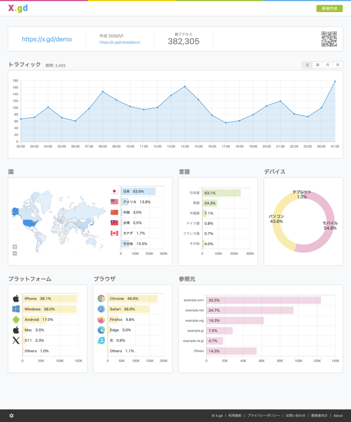Open 開発者向け in footer
This screenshot has height=422, width=351.
[319, 416]
